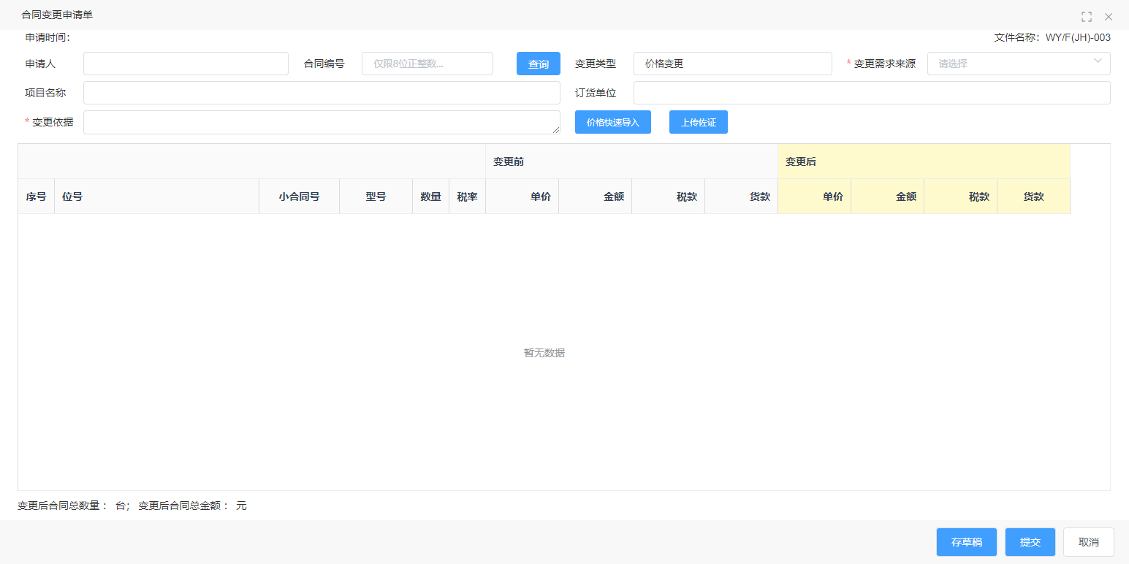Open the 变更需求来源 dropdown

pyautogui.click(x=1018, y=64)
